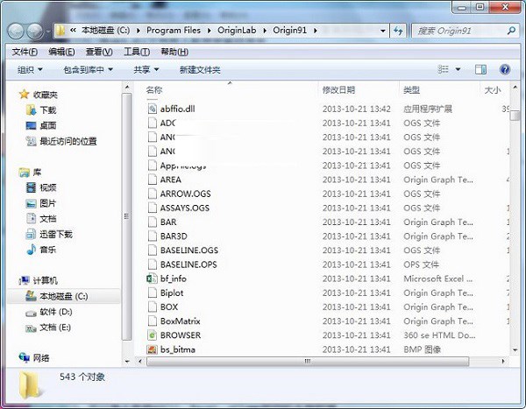
Task: Select the ARROW.OGS file
Action: [x=186, y=194]
